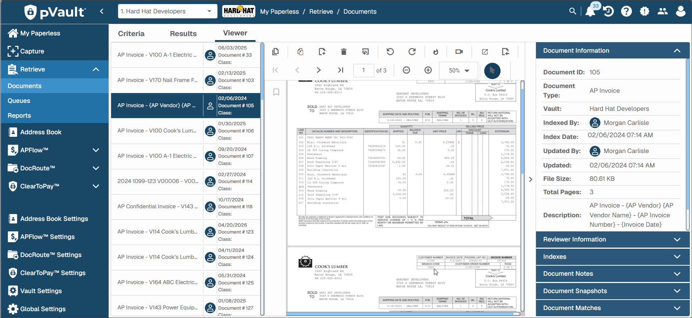Screen dimensions: 692x318
Task: Click the video camera icon
Action: pos(459,52)
